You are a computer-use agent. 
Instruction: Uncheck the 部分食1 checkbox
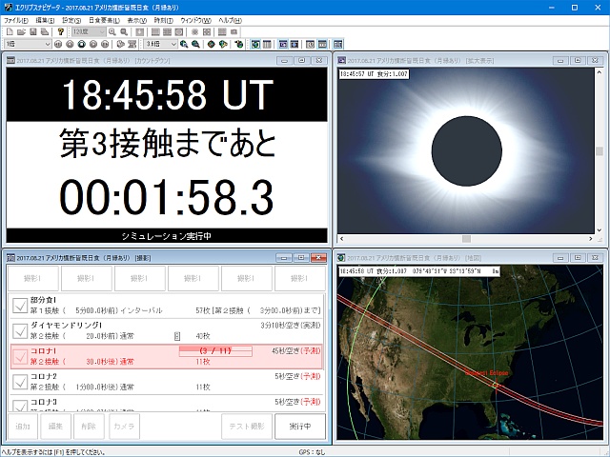(x=19, y=305)
